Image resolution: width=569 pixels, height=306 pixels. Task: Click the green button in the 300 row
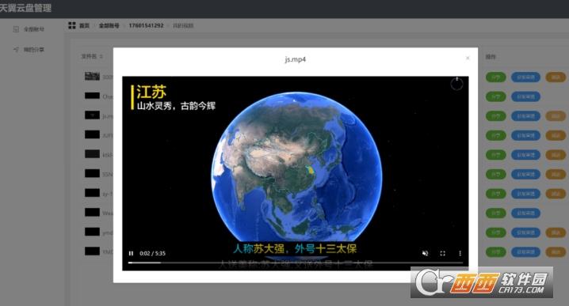(496, 77)
